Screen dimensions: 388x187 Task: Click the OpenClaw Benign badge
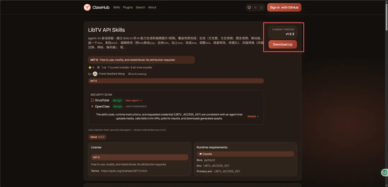point(118,106)
